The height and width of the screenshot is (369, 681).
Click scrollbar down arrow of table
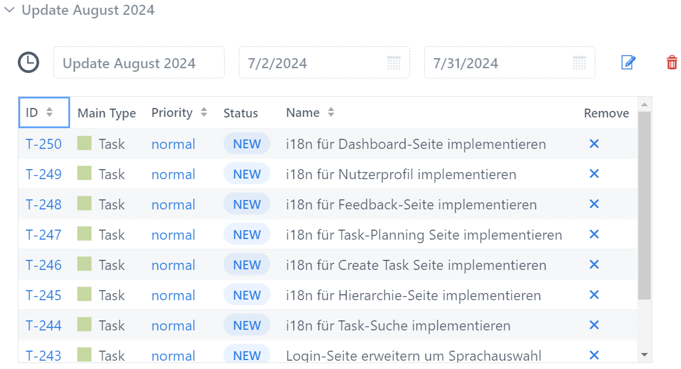coord(645,355)
